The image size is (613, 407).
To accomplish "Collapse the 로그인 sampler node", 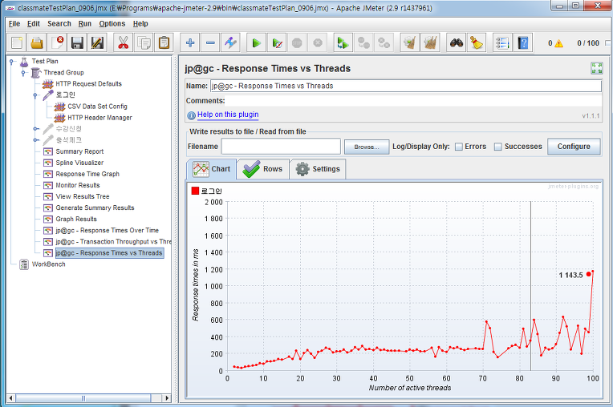I will pos(35,95).
